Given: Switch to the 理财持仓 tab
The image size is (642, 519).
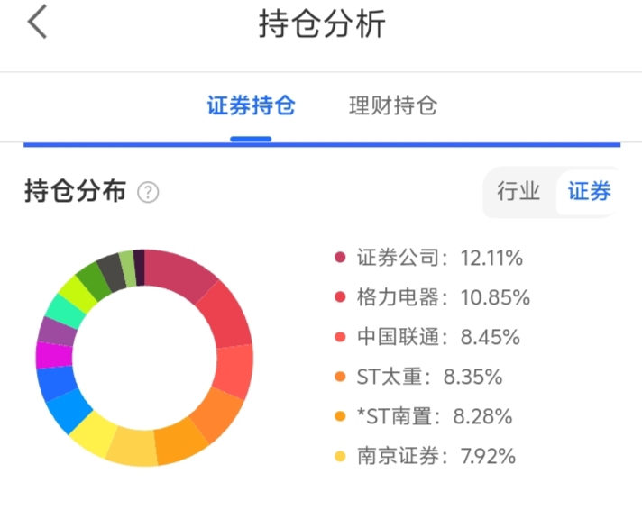Looking at the screenshot, I should pos(392,105).
